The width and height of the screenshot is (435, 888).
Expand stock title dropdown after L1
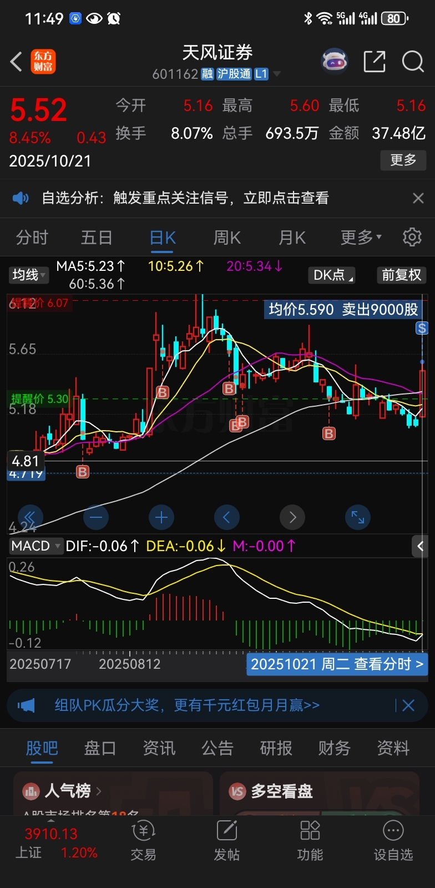pyautogui.click(x=277, y=74)
